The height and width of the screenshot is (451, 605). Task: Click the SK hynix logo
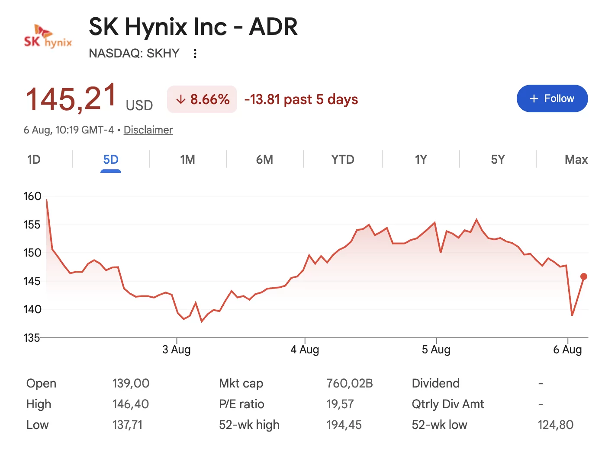48,36
